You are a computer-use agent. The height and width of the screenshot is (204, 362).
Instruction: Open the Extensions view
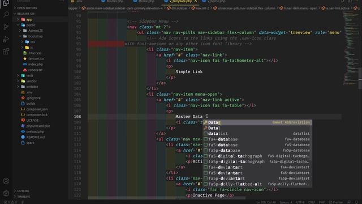coord(6,52)
